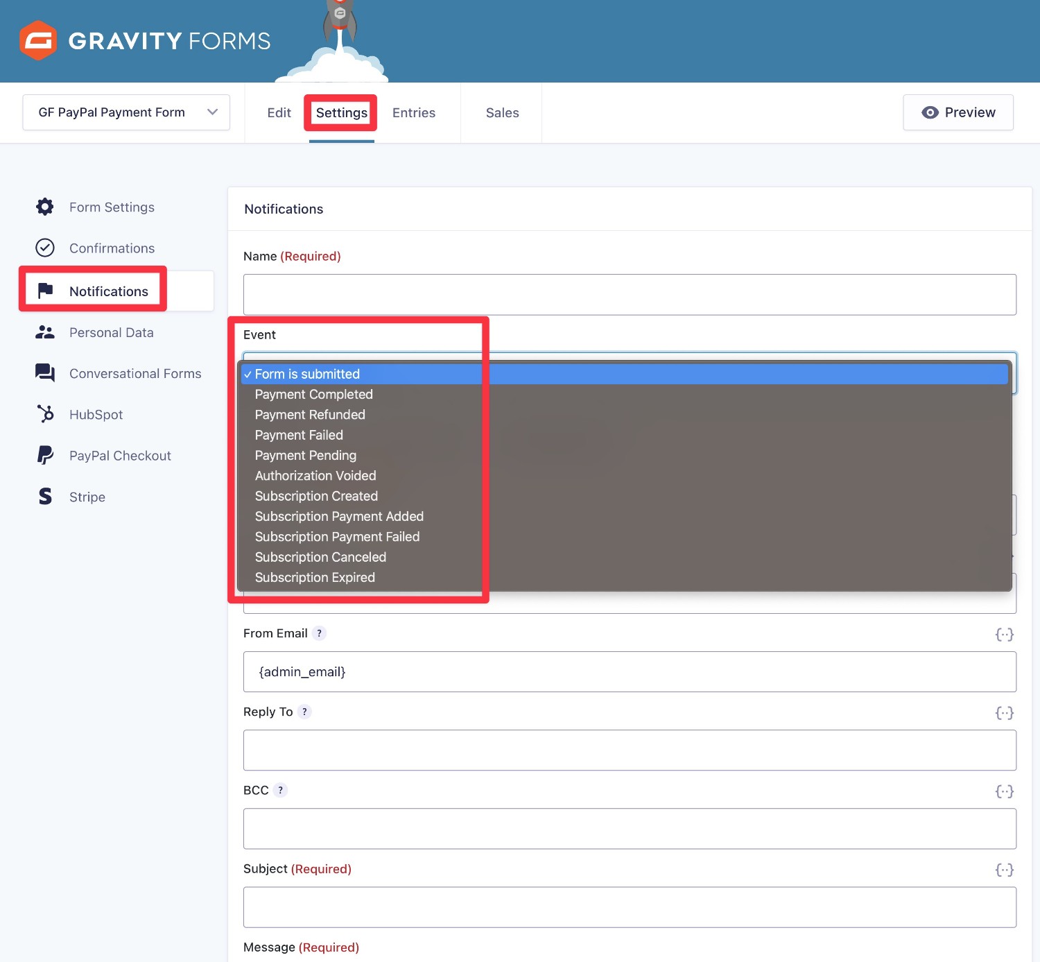1040x962 pixels.
Task: Click the Form Settings gear icon
Action: (x=45, y=207)
